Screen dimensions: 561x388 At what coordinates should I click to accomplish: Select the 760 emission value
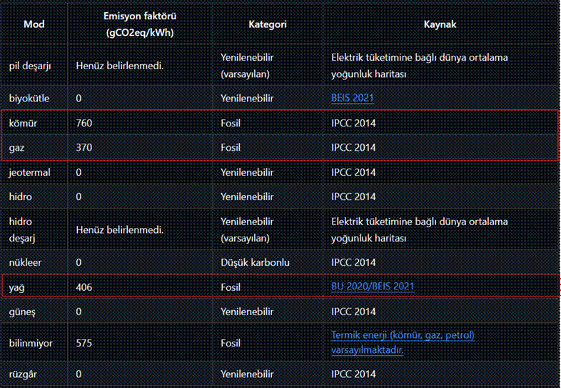pos(84,123)
